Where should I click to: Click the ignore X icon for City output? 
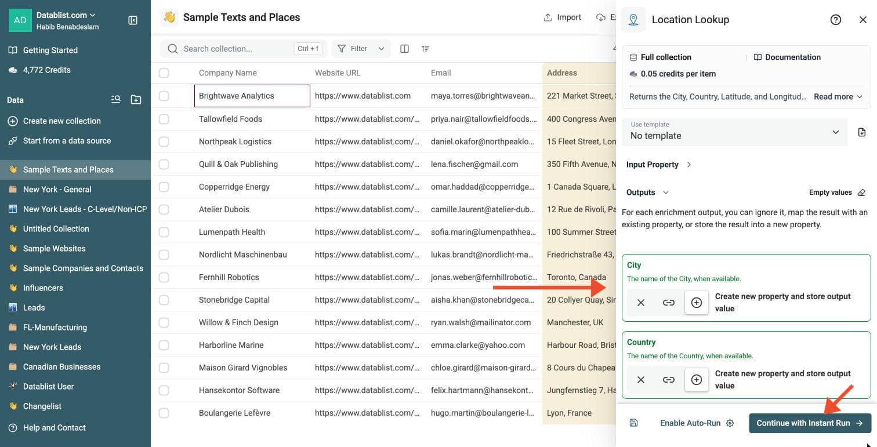point(641,303)
